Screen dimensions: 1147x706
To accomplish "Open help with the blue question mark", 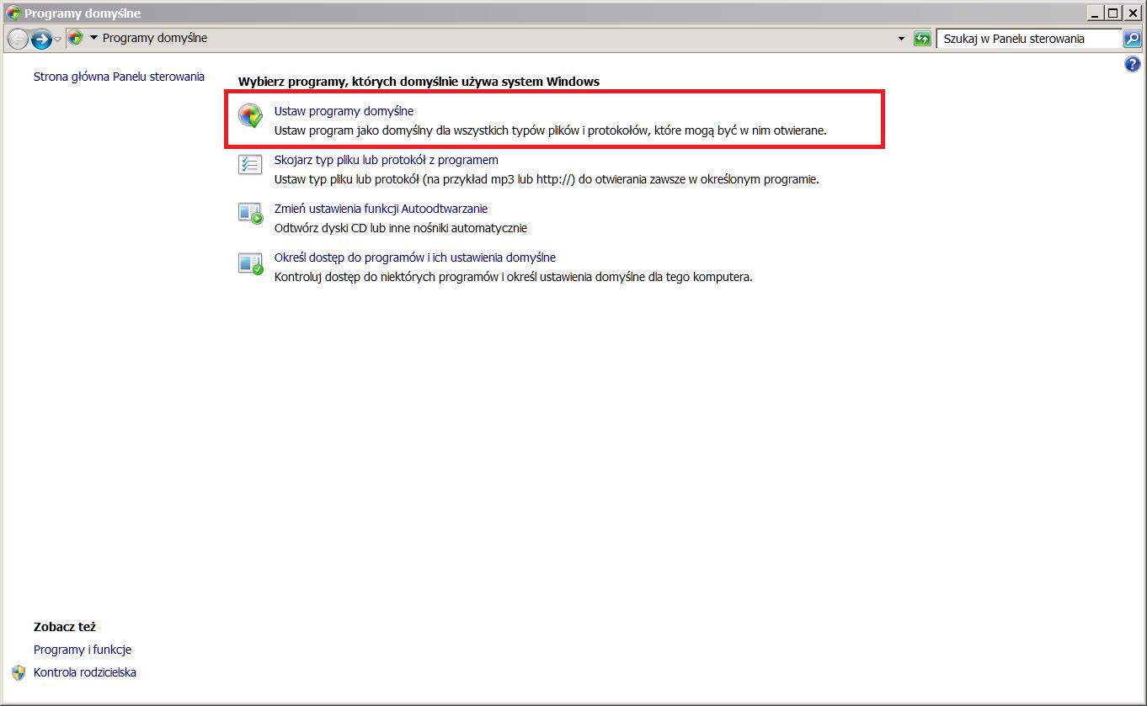I will coord(1133,65).
